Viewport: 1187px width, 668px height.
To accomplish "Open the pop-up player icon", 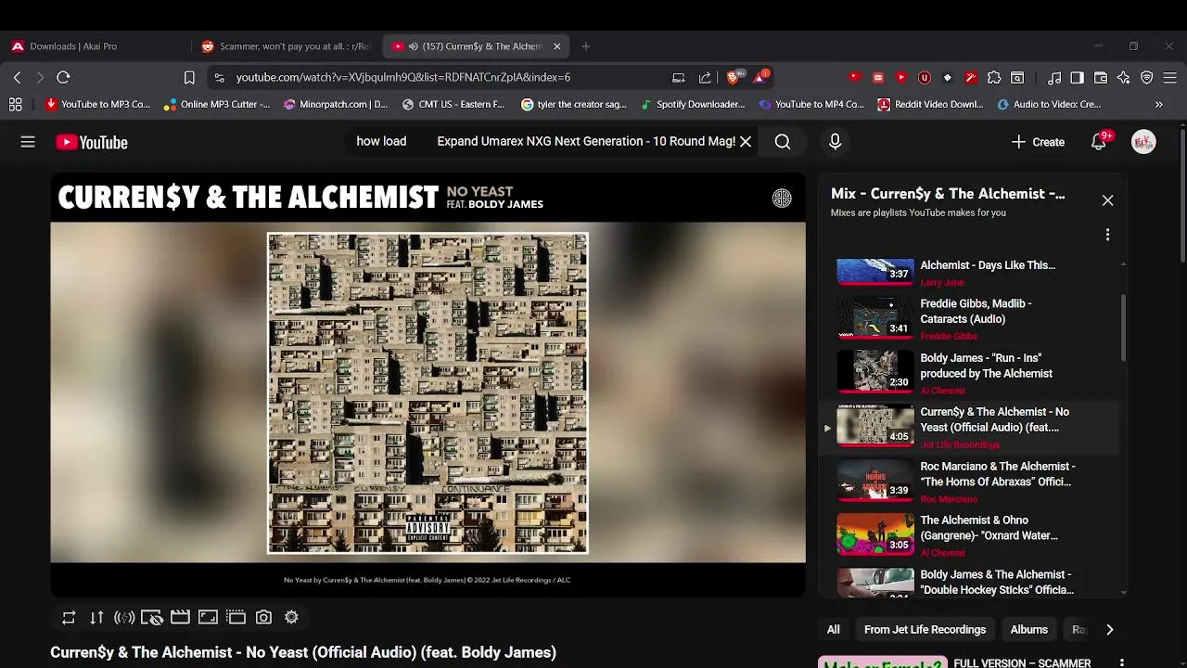I will [x=236, y=617].
